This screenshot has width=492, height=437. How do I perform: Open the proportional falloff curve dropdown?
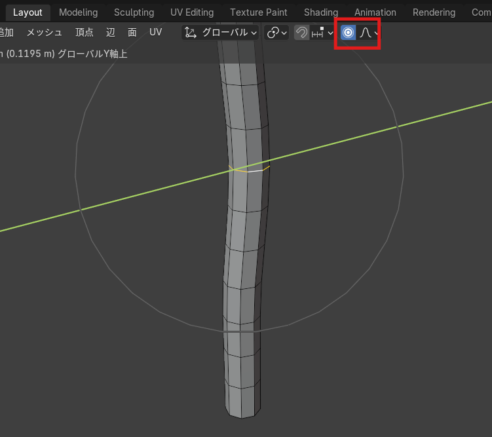pyautogui.click(x=369, y=32)
